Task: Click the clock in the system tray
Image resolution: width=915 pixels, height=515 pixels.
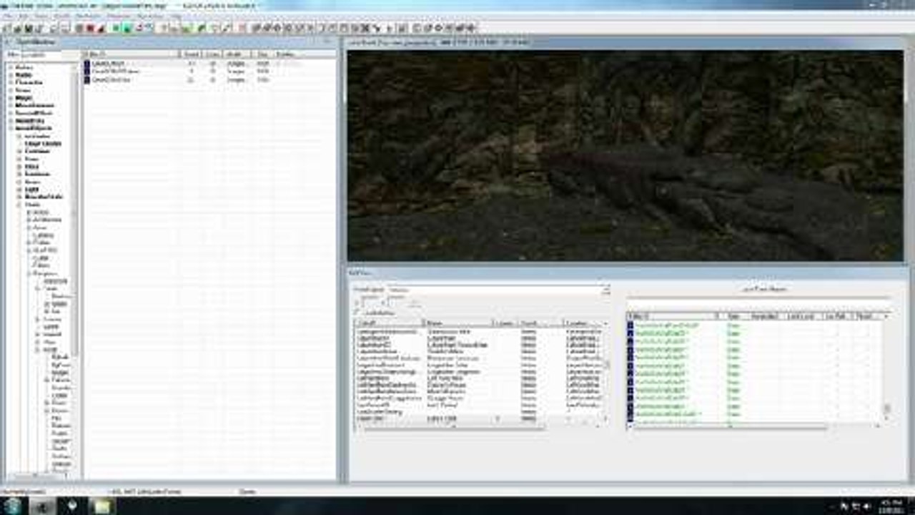Action: click(x=892, y=506)
